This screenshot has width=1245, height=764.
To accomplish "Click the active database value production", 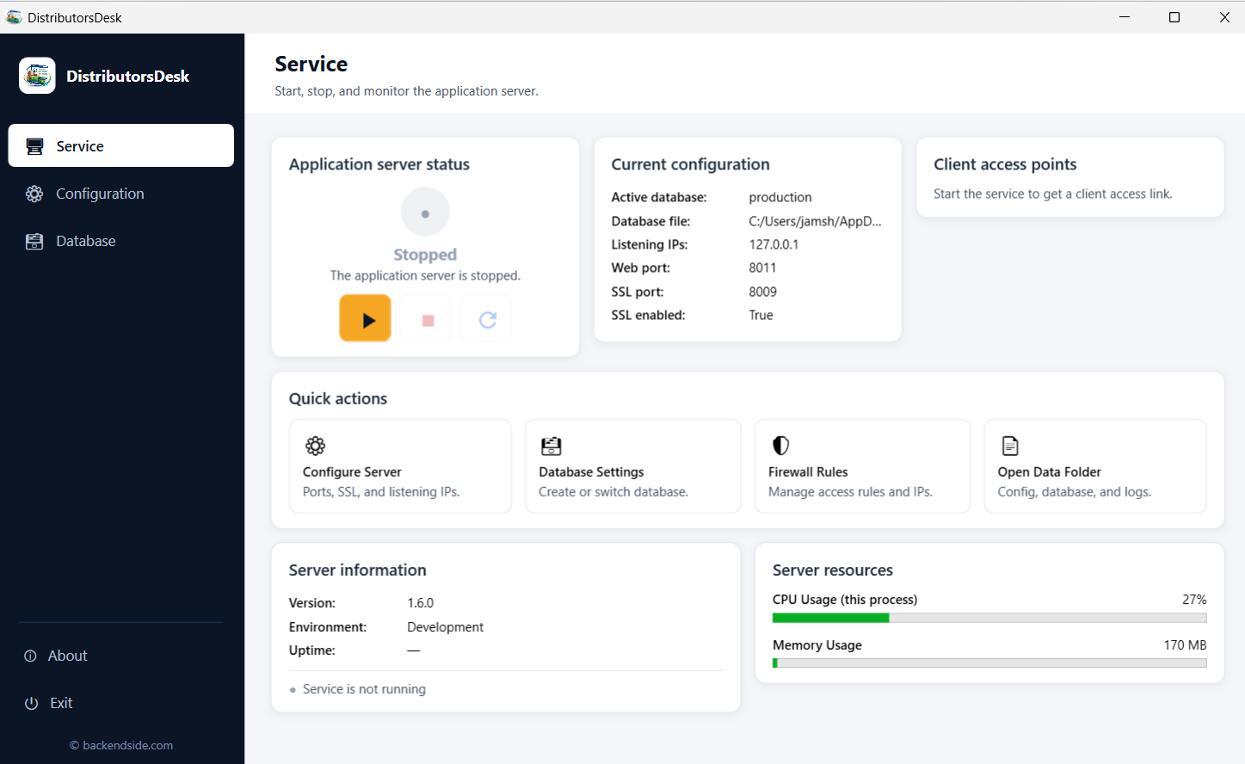I will click(x=780, y=197).
